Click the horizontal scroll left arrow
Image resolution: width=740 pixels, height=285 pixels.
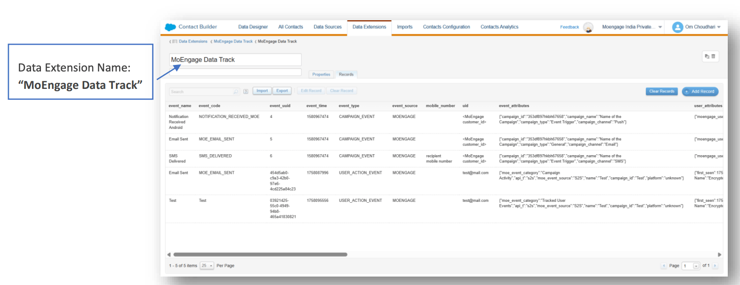169,254
